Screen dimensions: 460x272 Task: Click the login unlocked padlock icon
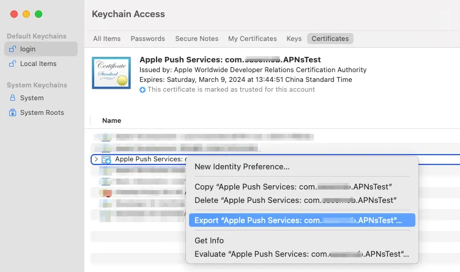tap(12, 49)
